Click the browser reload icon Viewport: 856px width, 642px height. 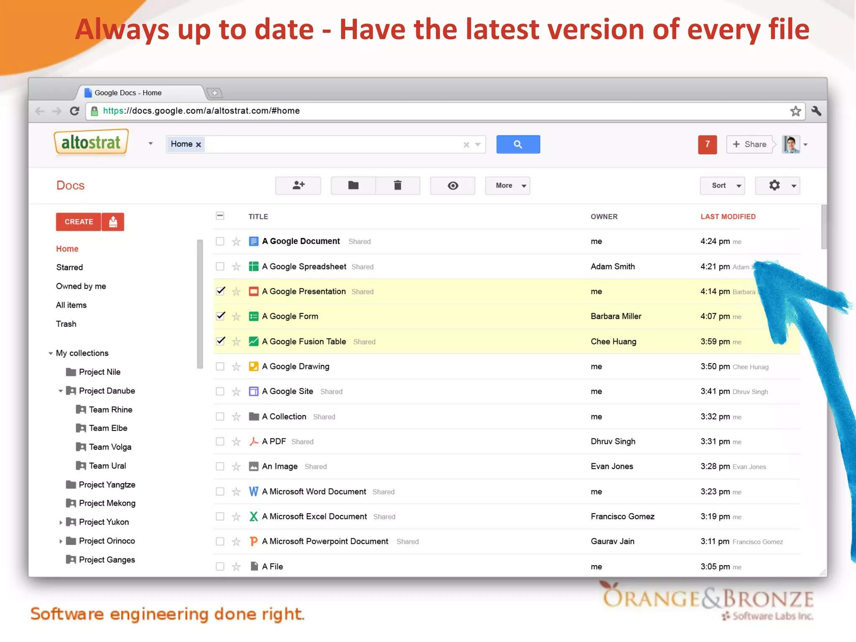click(74, 111)
